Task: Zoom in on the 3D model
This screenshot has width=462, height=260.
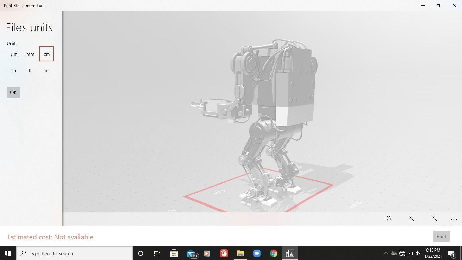Action: [411, 219]
